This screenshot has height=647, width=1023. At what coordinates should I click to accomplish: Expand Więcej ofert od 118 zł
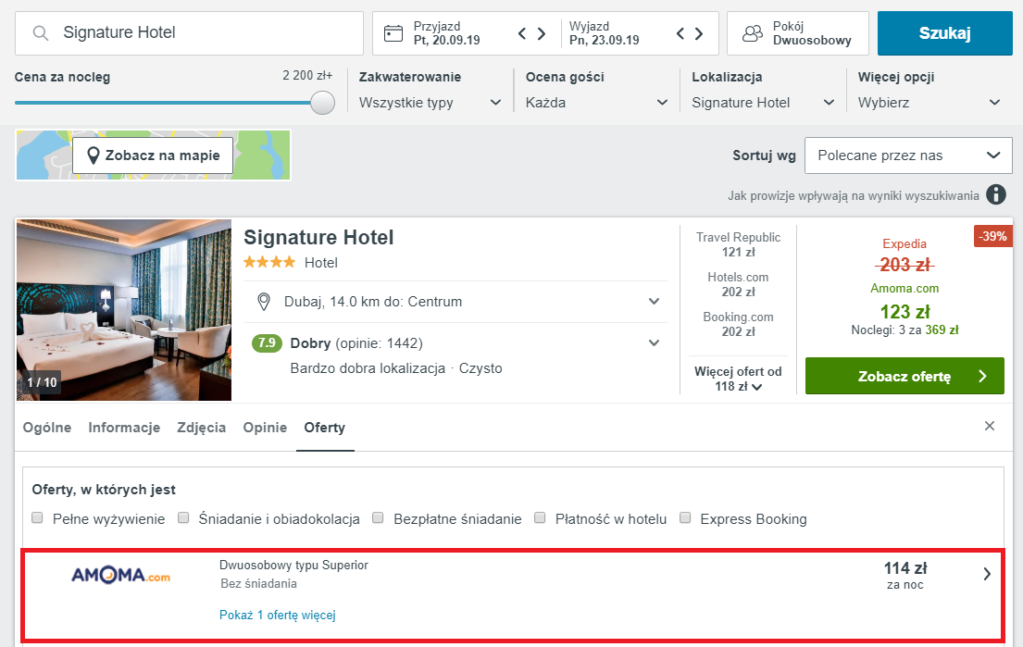[738, 379]
